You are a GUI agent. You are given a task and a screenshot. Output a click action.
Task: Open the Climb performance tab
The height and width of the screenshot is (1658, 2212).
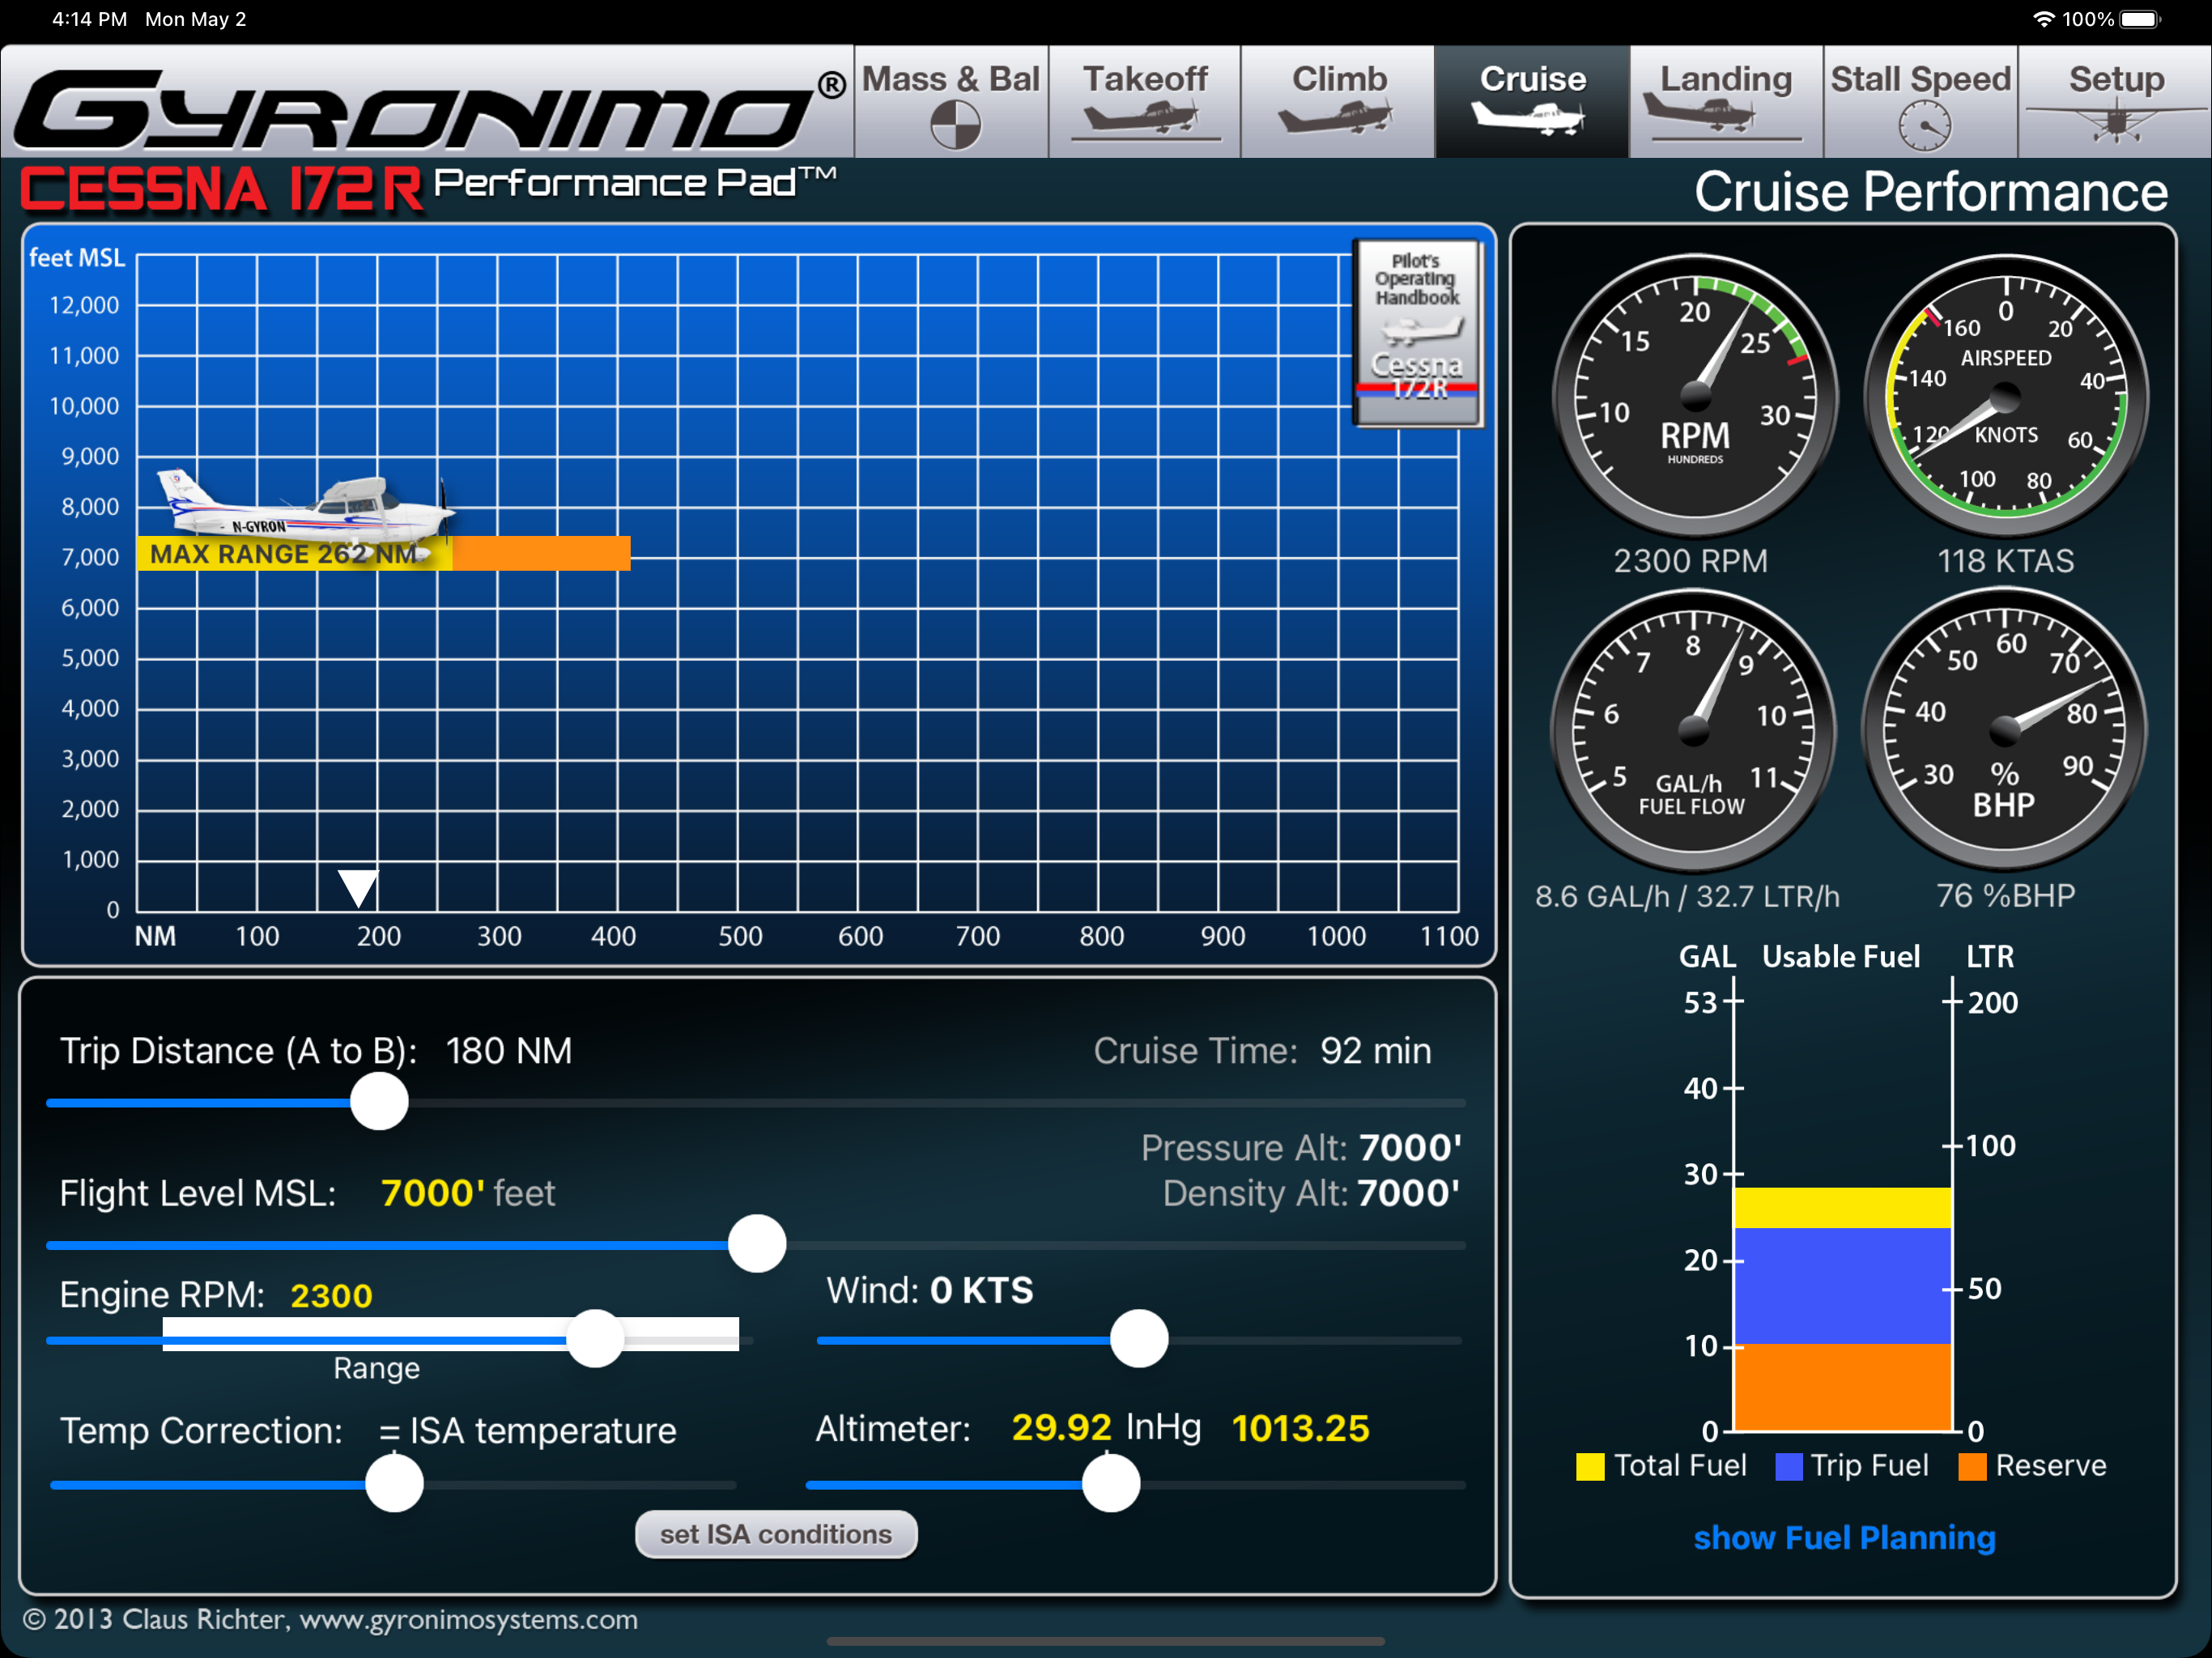tap(1338, 102)
